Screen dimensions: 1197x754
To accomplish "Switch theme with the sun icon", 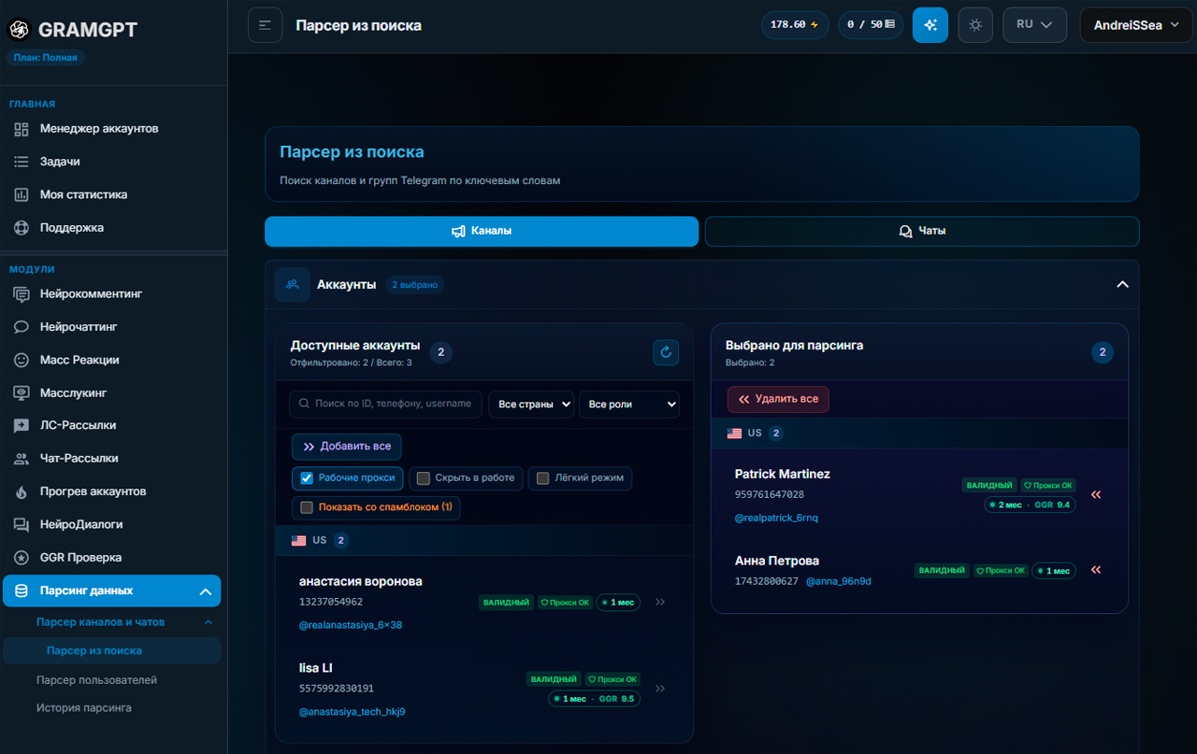I will (975, 25).
